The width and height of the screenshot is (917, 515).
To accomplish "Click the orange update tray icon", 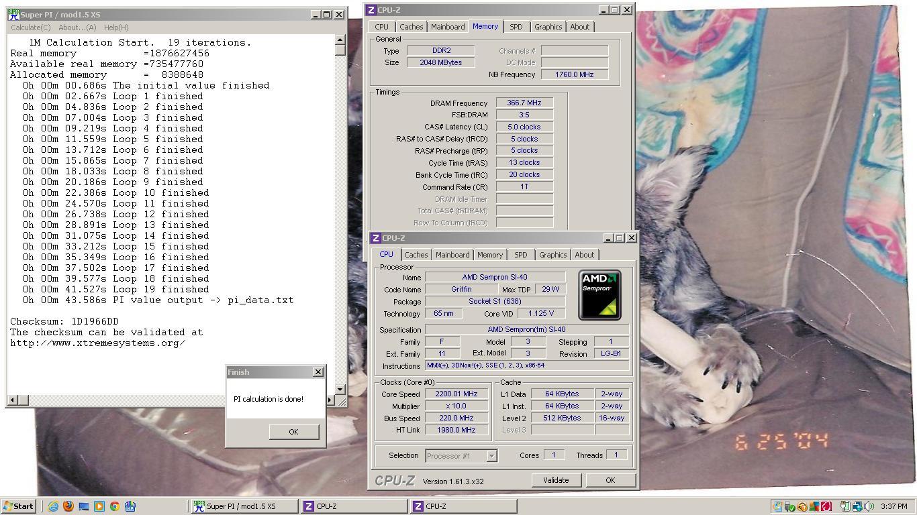I will 802,506.
